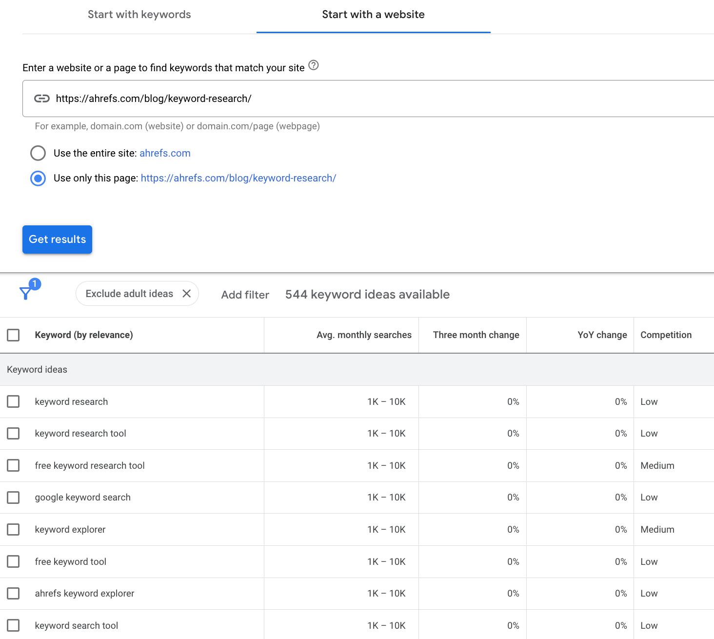Click inside the website URL input field

(x=293, y=99)
